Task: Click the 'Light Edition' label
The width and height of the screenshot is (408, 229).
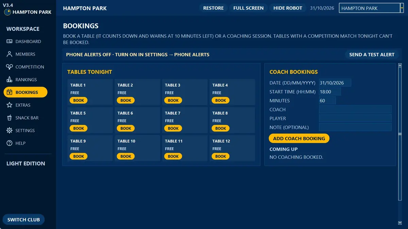Action: click(x=26, y=164)
